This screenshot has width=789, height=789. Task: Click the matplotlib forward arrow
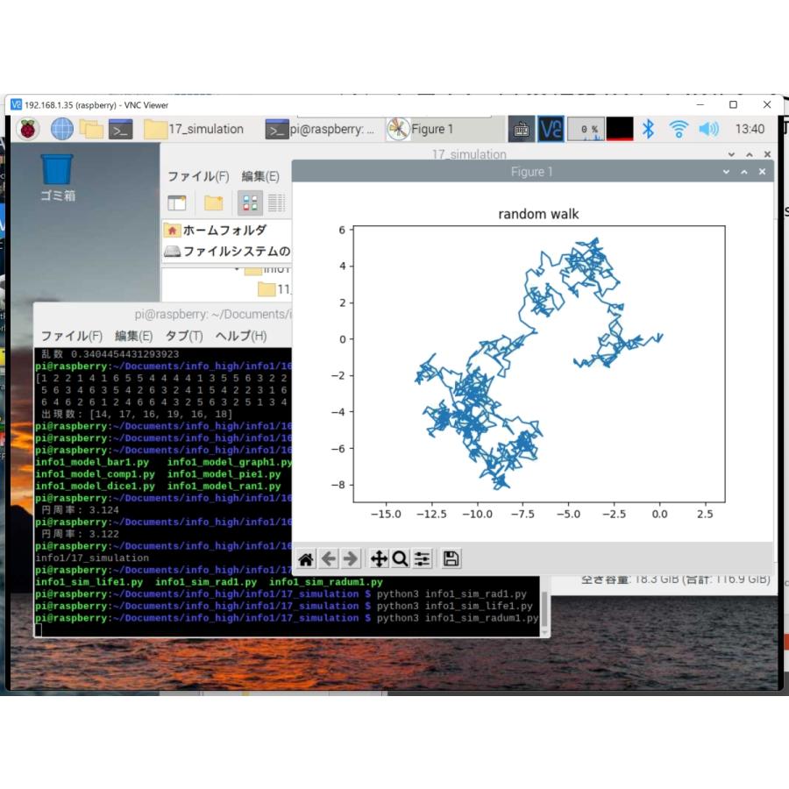coord(351,558)
